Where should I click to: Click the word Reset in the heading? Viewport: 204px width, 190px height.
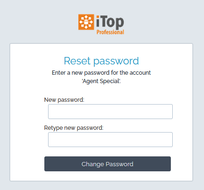point(77,61)
